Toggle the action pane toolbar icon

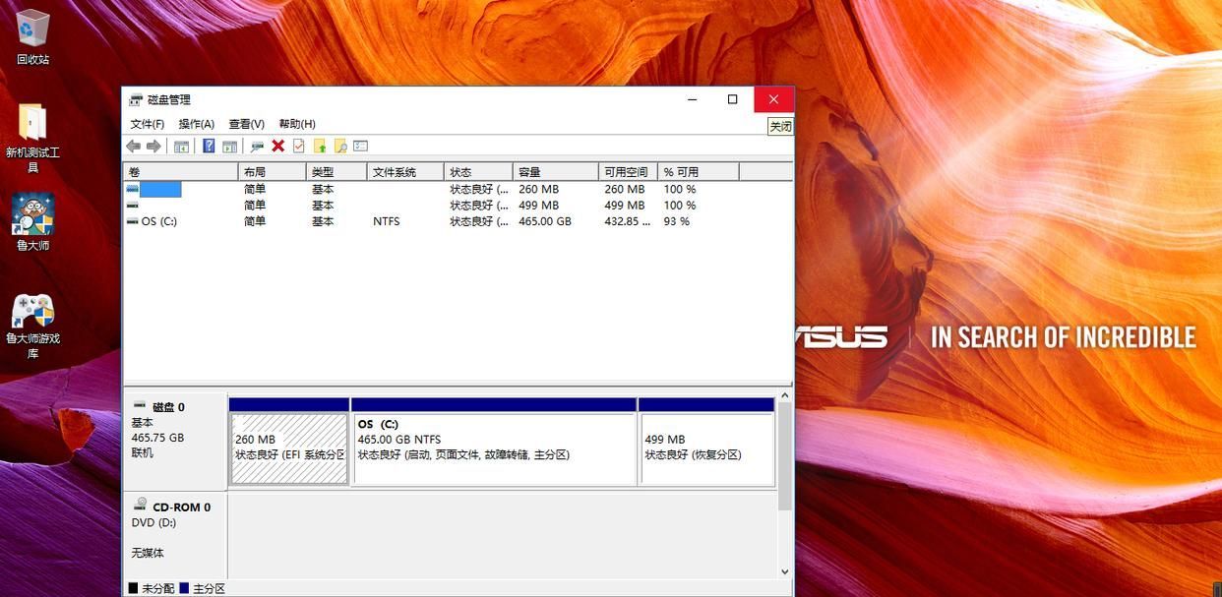point(229,146)
